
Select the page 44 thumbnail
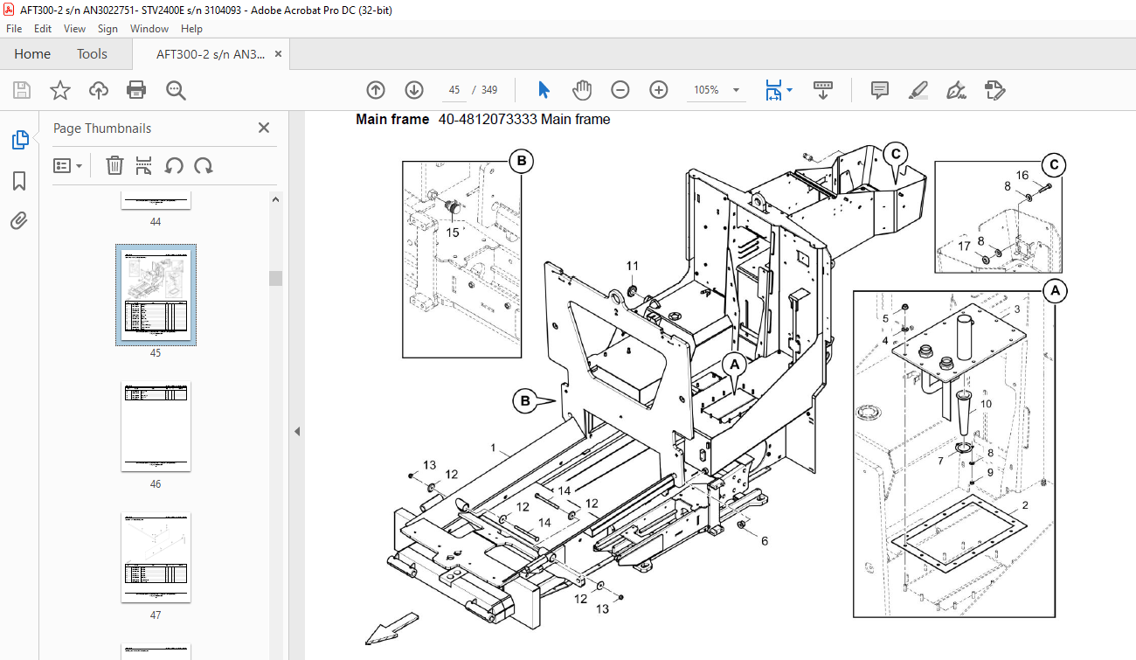pyautogui.click(x=156, y=200)
